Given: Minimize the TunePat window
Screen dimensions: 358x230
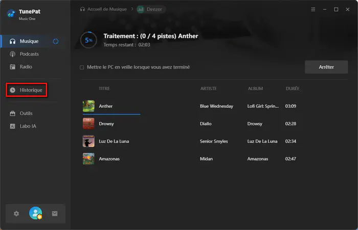Looking at the screenshot, I should [x=325, y=9].
